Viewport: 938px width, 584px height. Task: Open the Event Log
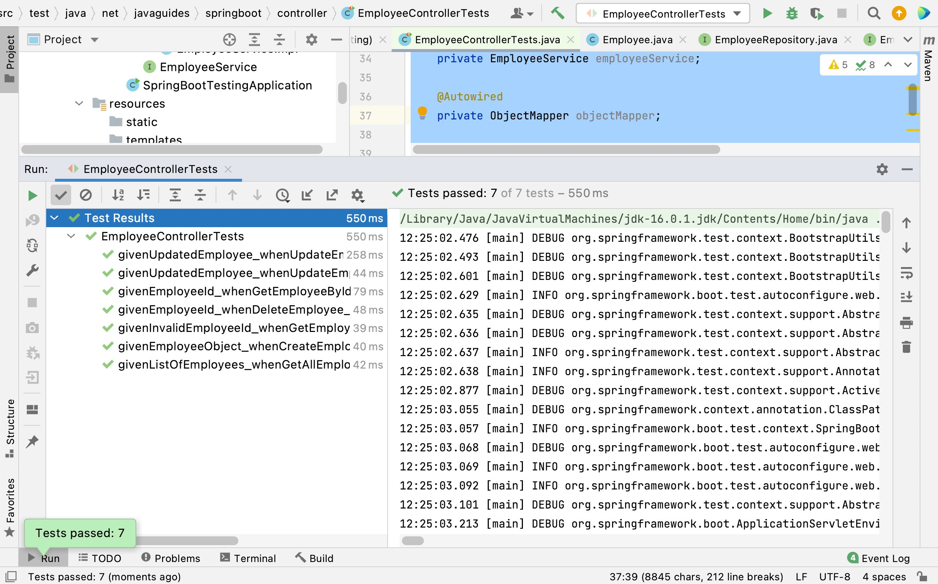tap(878, 558)
